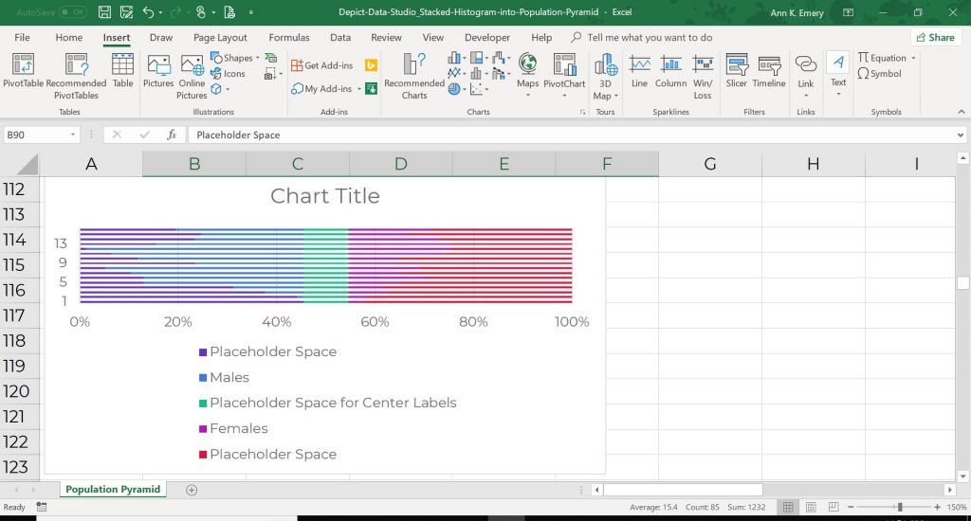Insert a PivotTable
The image size is (971, 521).
click(23, 70)
